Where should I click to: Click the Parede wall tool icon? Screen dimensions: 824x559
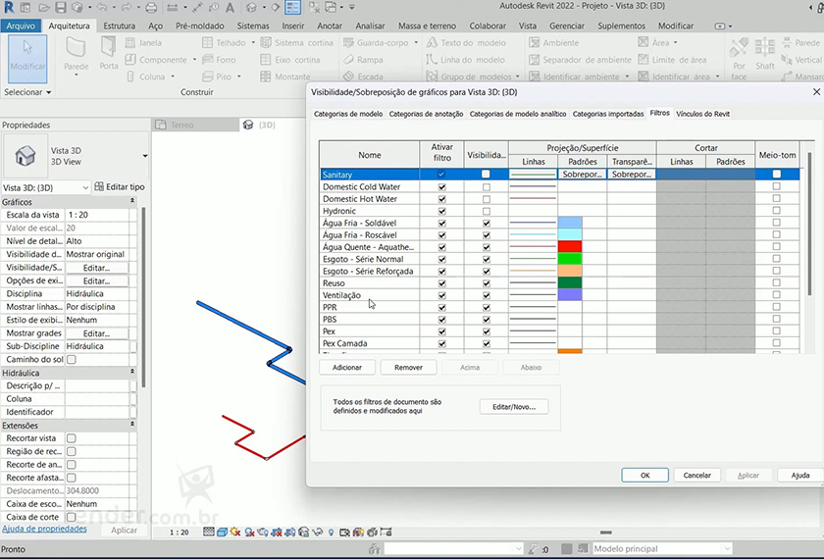pyautogui.click(x=76, y=55)
